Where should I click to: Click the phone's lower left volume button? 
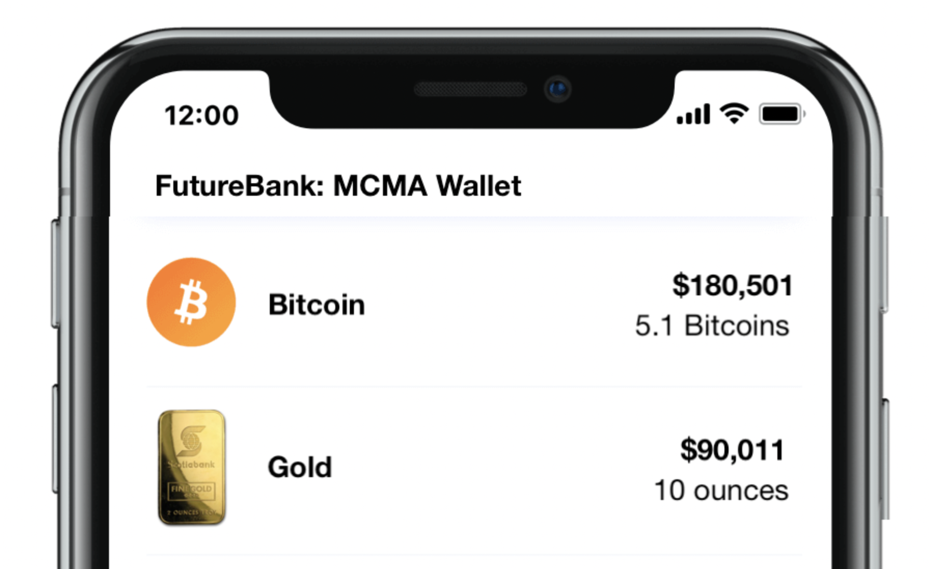click(x=55, y=439)
